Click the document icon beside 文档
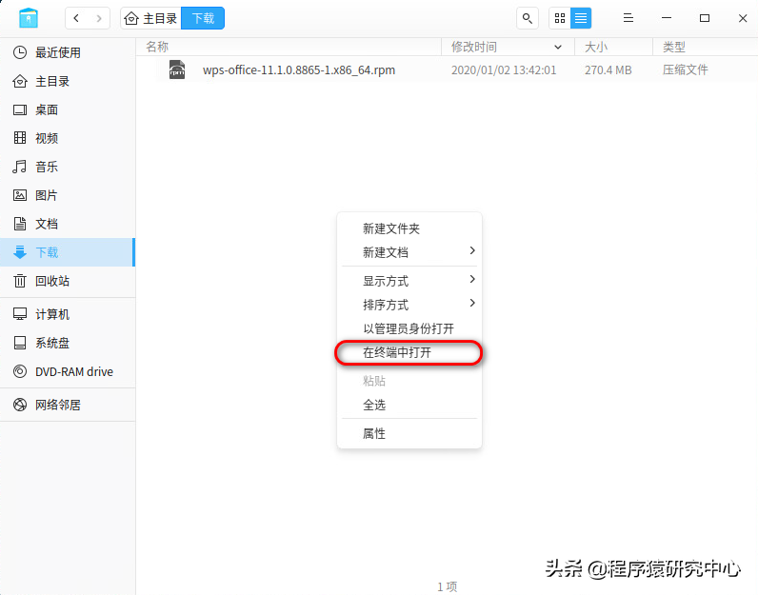The image size is (758, 595). 20,224
